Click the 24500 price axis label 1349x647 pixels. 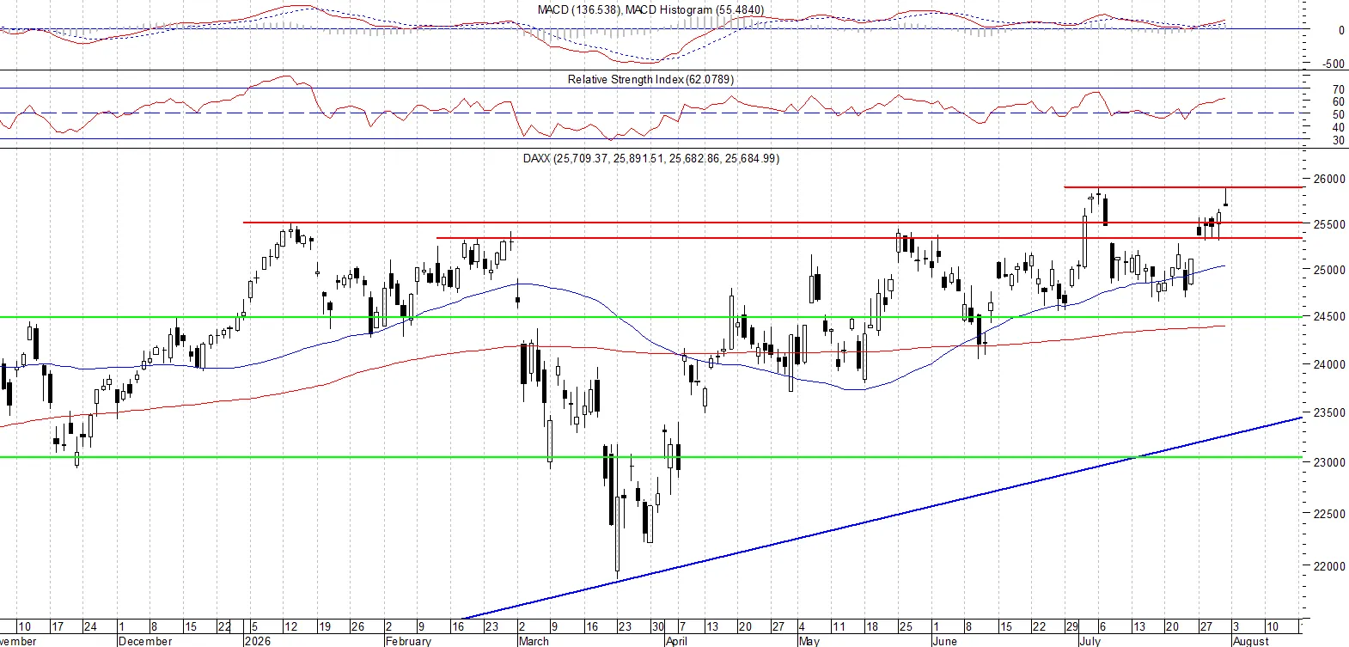click(1328, 316)
